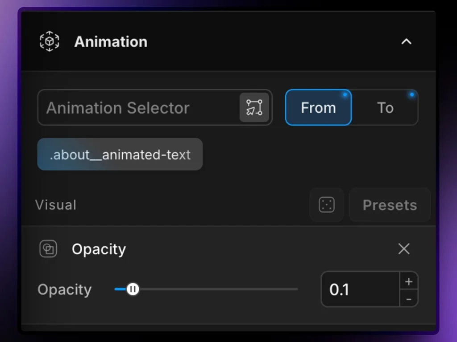Activate the element picker icon in selector field
Image resolution: width=457 pixels, height=342 pixels.
(x=254, y=107)
